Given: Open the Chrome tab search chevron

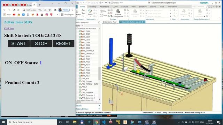Looking at the screenshot, I should pyautogui.click(x=52, y=3).
